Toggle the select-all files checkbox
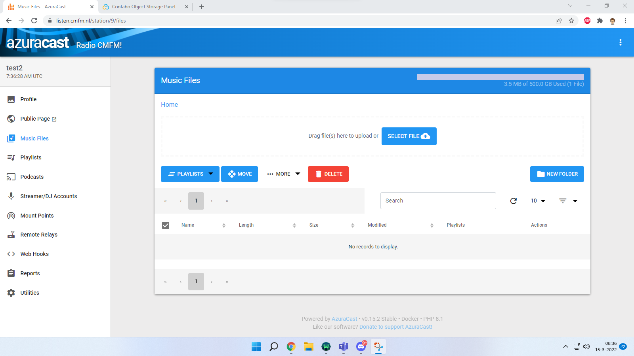This screenshot has width=634, height=356. pos(165,225)
